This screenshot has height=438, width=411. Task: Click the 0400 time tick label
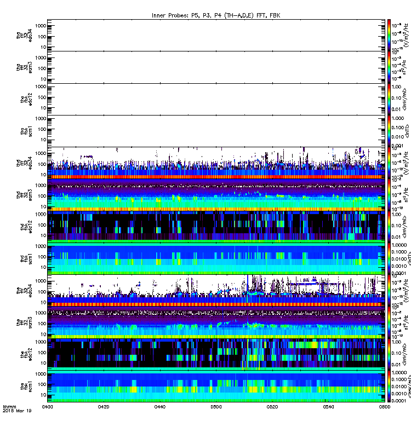tap(47, 407)
